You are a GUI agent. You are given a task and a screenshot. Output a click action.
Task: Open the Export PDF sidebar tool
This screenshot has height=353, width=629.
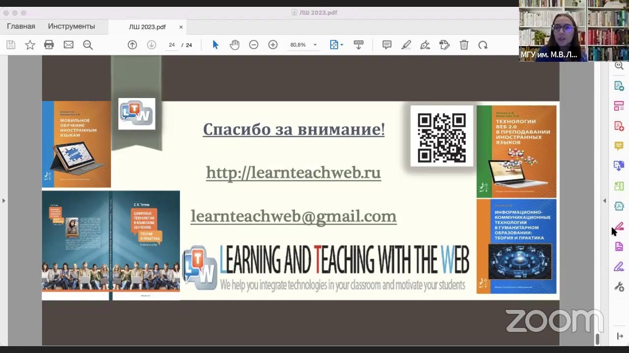[619, 86]
